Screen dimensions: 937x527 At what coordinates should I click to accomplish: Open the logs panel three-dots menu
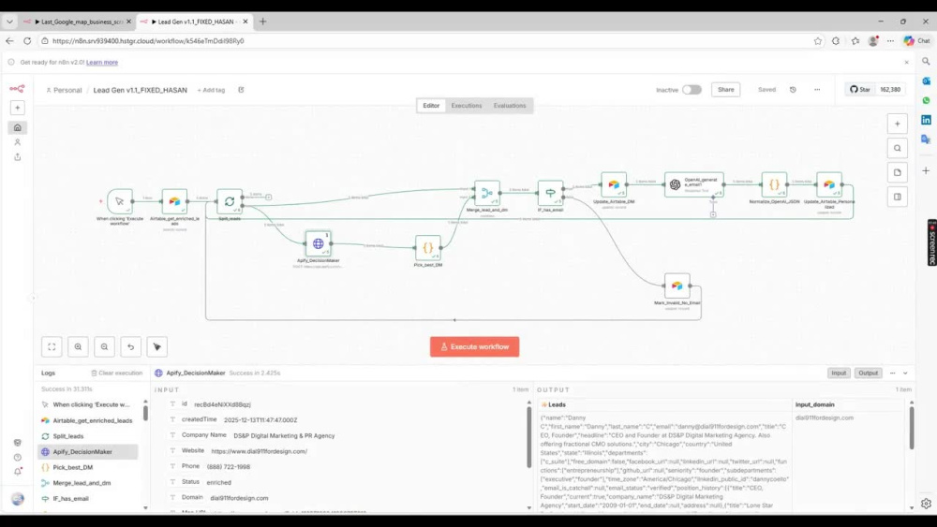[x=893, y=373]
